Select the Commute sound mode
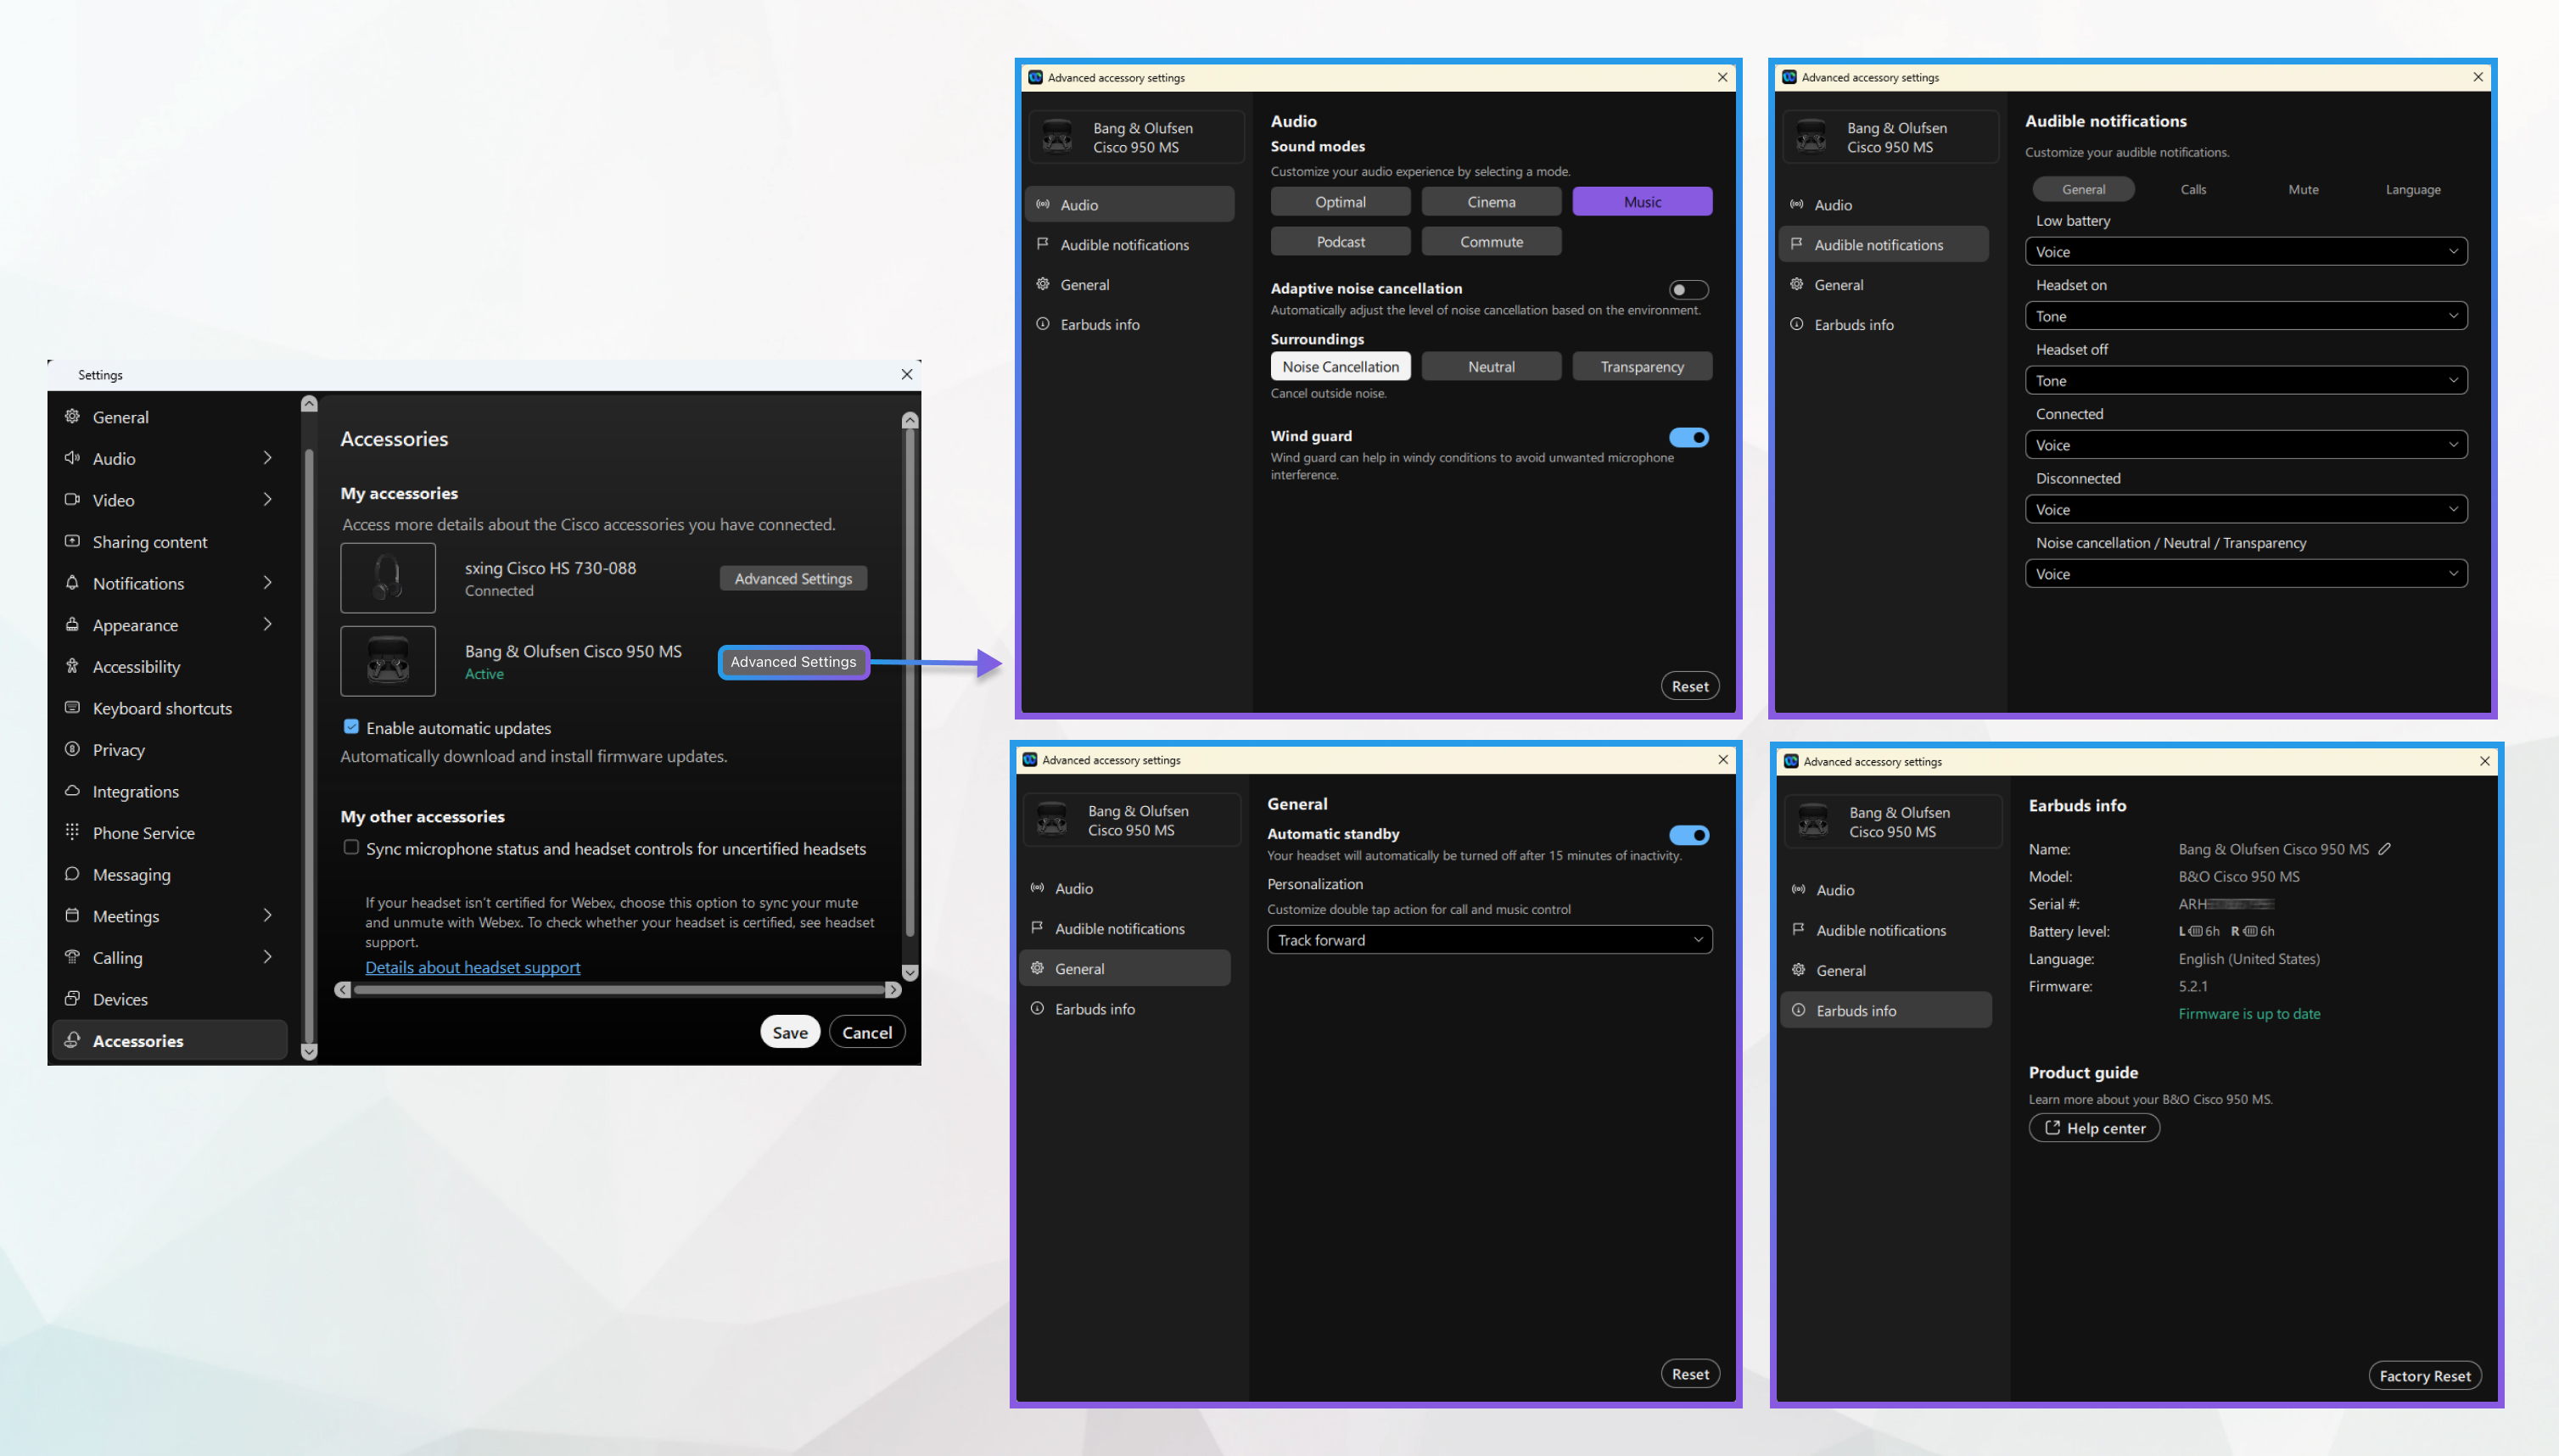The width and height of the screenshot is (2559, 1456). pos(1491,241)
